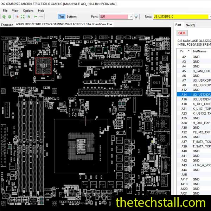Click the gray forward arrow icon

(41, 17)
